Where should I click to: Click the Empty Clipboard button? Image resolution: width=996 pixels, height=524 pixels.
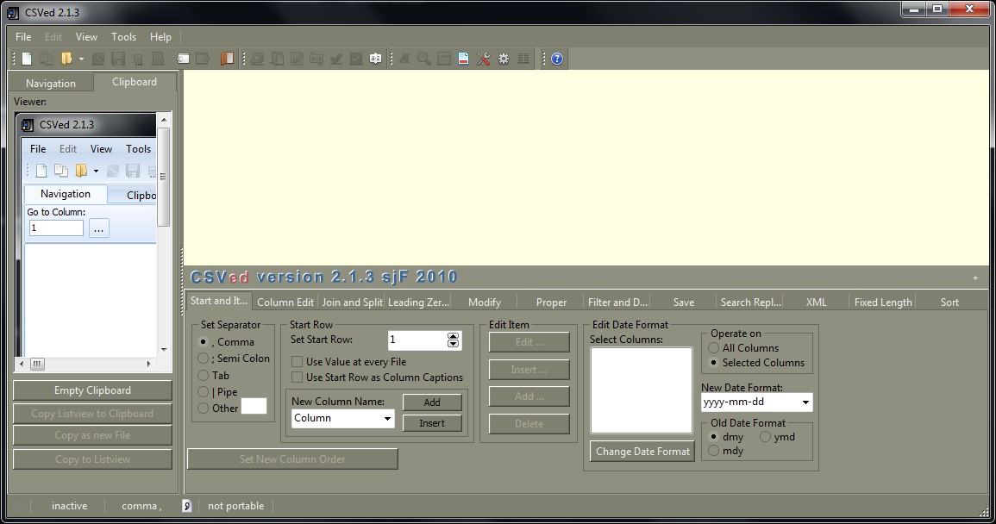coord(93,390)
